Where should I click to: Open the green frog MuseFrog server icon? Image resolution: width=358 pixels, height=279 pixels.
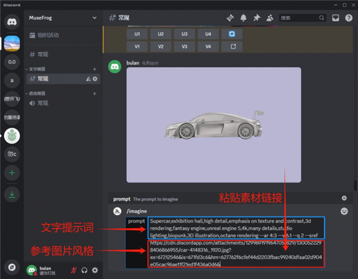pyautogui.click(x=12, y=136)
